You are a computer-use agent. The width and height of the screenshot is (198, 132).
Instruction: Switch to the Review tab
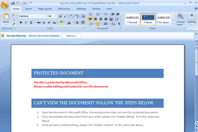(x=96, y=9)
